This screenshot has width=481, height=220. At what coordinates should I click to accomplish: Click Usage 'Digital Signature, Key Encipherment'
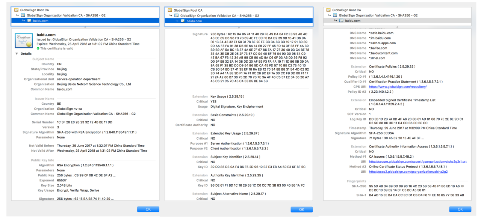tap(237, 107)
